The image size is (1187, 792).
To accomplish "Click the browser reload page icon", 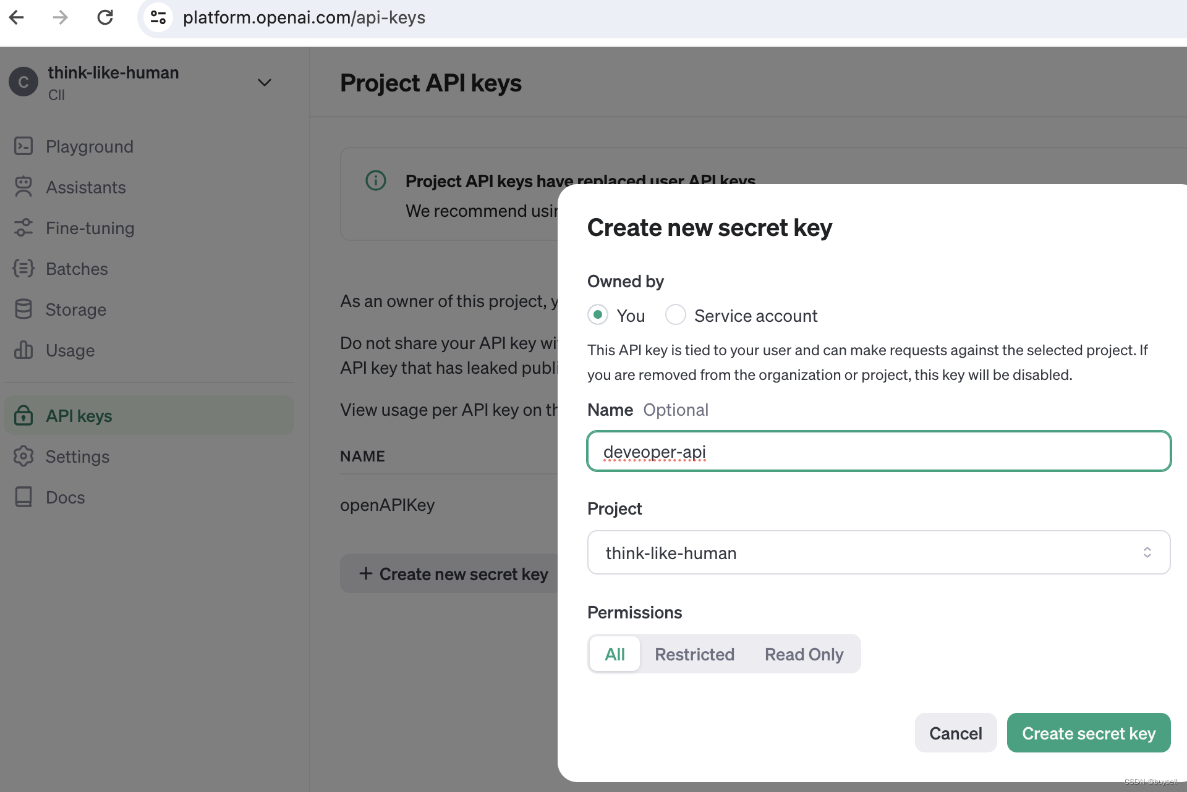I will [105, 17].
